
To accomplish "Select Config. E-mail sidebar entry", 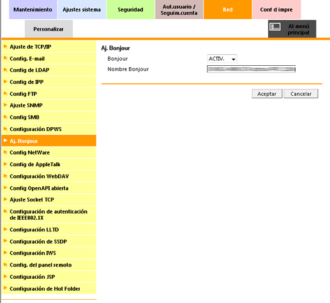I will (x=49, y=59).
